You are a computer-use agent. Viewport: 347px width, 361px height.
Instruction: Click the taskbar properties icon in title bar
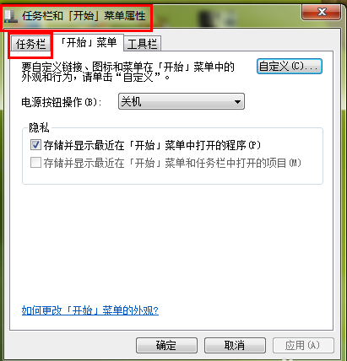[x=11, y=17]
